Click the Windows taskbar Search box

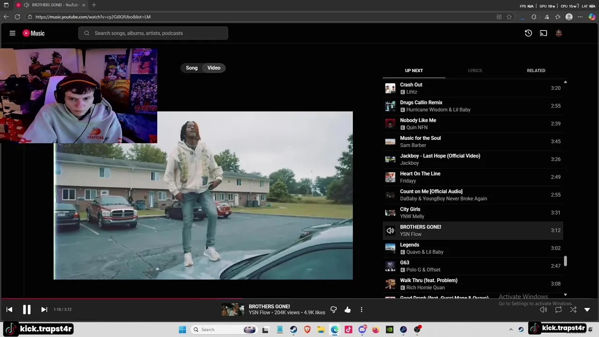click(x=224, y=330)
